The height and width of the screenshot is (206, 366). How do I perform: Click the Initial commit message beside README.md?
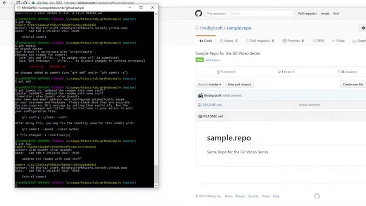[309, 105]
